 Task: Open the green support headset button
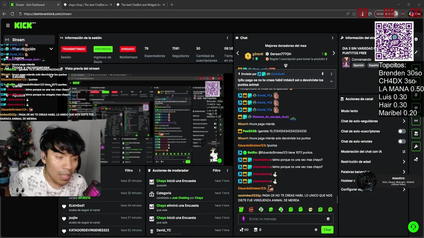pyautogui.click(x=413, y=227)
